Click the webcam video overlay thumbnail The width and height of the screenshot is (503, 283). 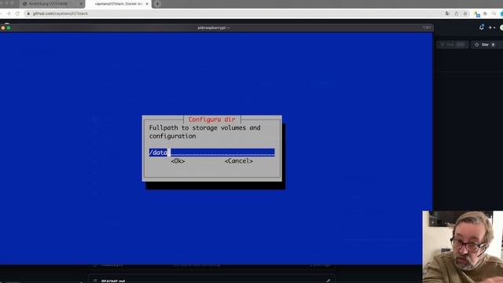(463, 247)
